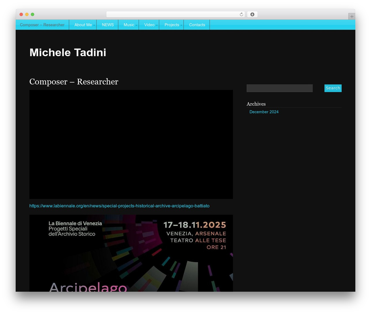Click the red close window dot

tap(21, 14)
